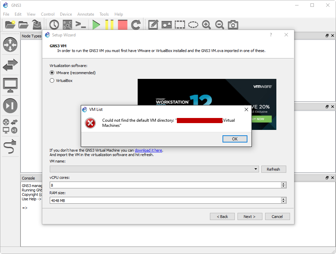336x254 pixels.
Task: Open the snapshot manager clock icon
Action: coord(54,24)
